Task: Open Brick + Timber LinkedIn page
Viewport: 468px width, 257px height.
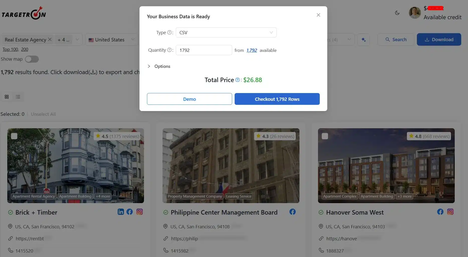Action: click(121, 212)
